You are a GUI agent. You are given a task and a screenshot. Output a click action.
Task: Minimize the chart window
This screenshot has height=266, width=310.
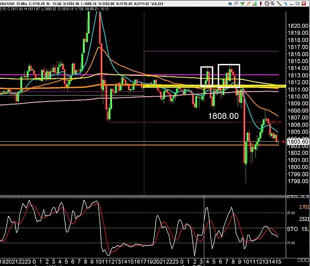point(292,4)
